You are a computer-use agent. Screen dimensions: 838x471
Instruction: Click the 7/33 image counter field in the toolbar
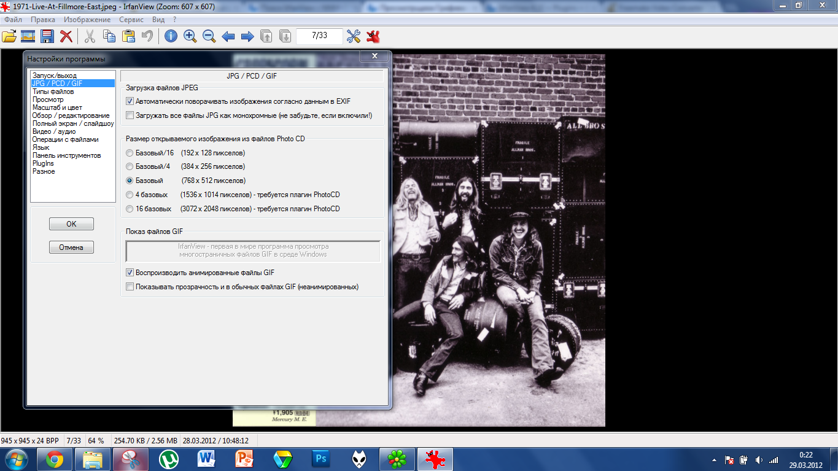pyautogui.click(x=319, y=36)
